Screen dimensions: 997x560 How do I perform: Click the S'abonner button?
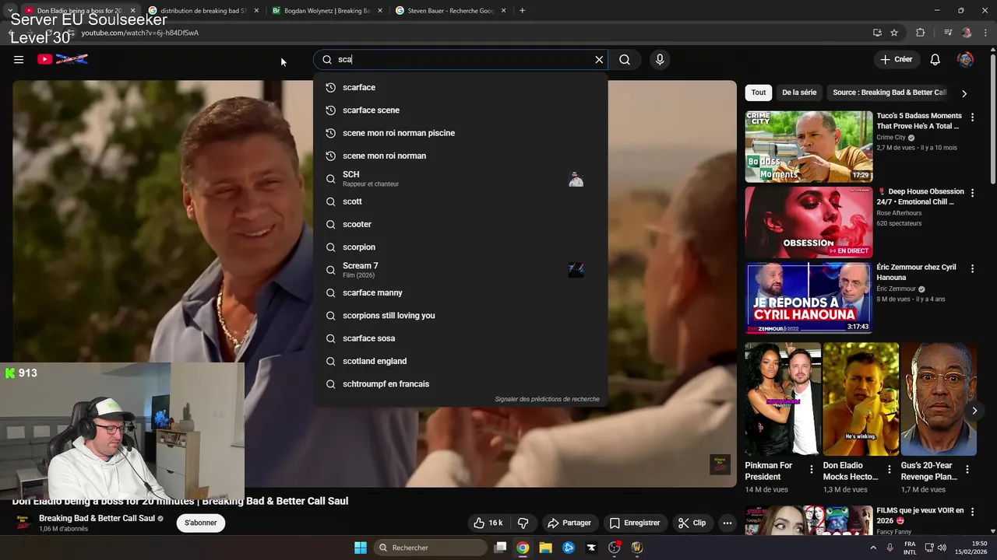coord(200,523)
